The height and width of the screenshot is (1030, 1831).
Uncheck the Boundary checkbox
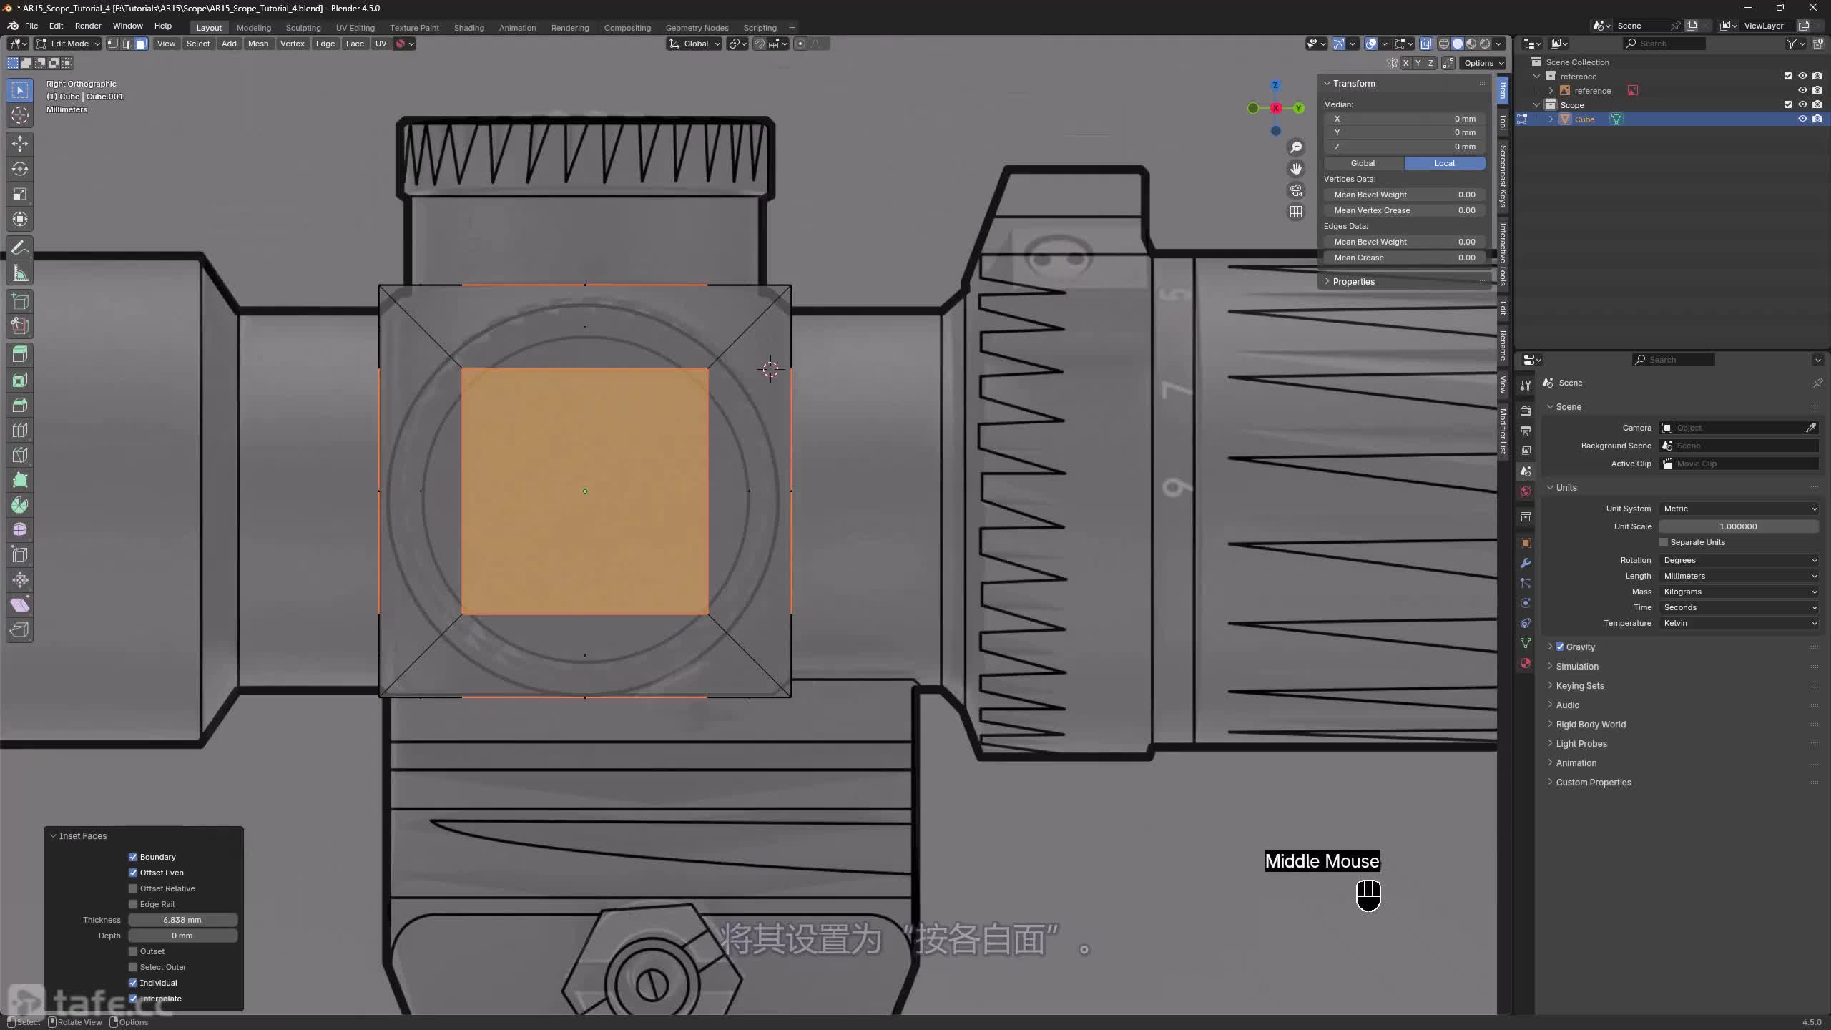click(133, 857)
